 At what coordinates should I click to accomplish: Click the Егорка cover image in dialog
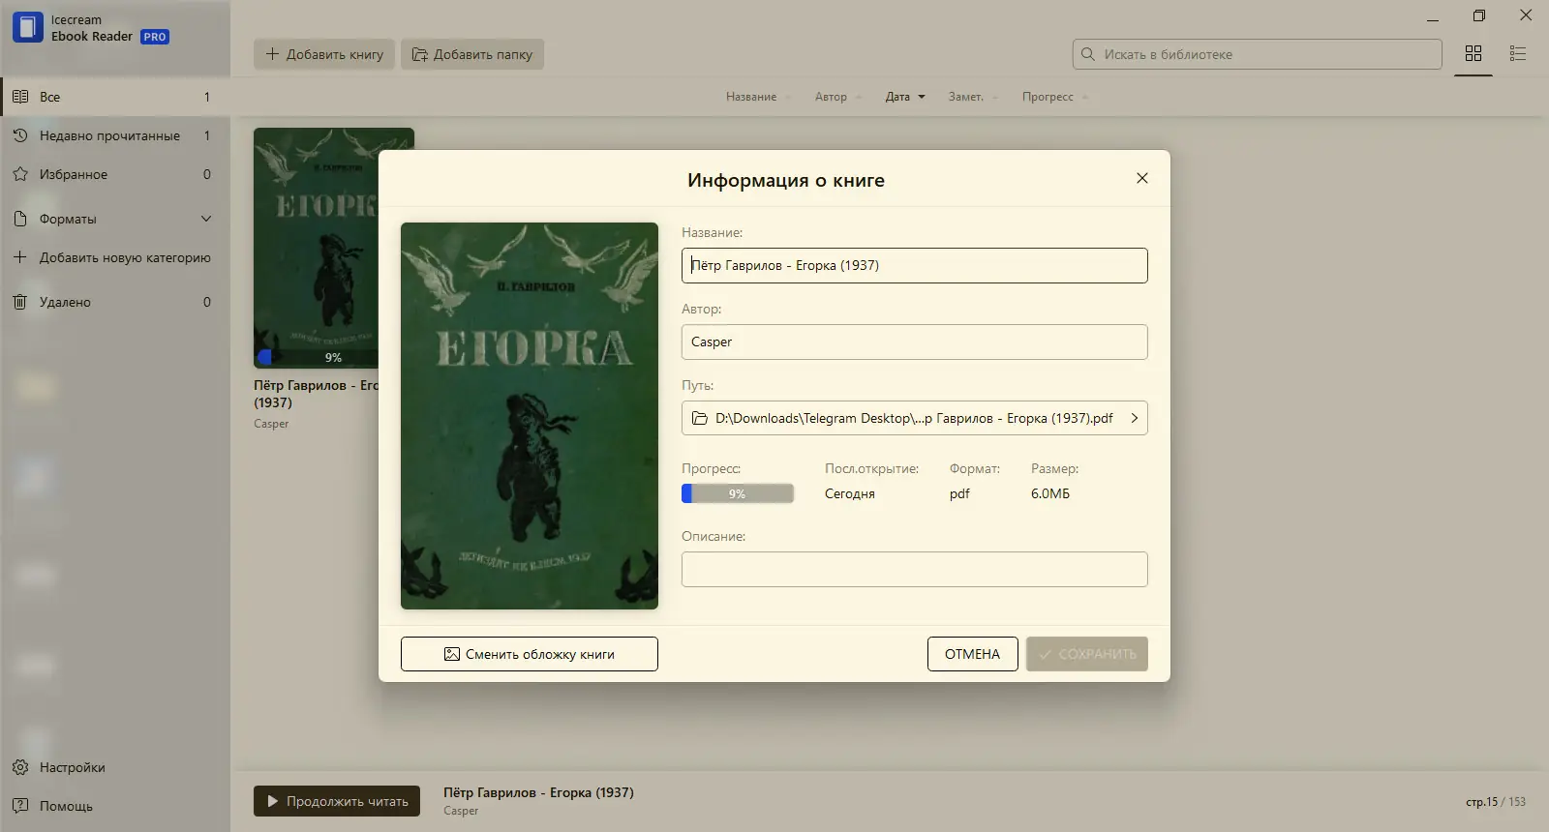[x=530, y=416]
